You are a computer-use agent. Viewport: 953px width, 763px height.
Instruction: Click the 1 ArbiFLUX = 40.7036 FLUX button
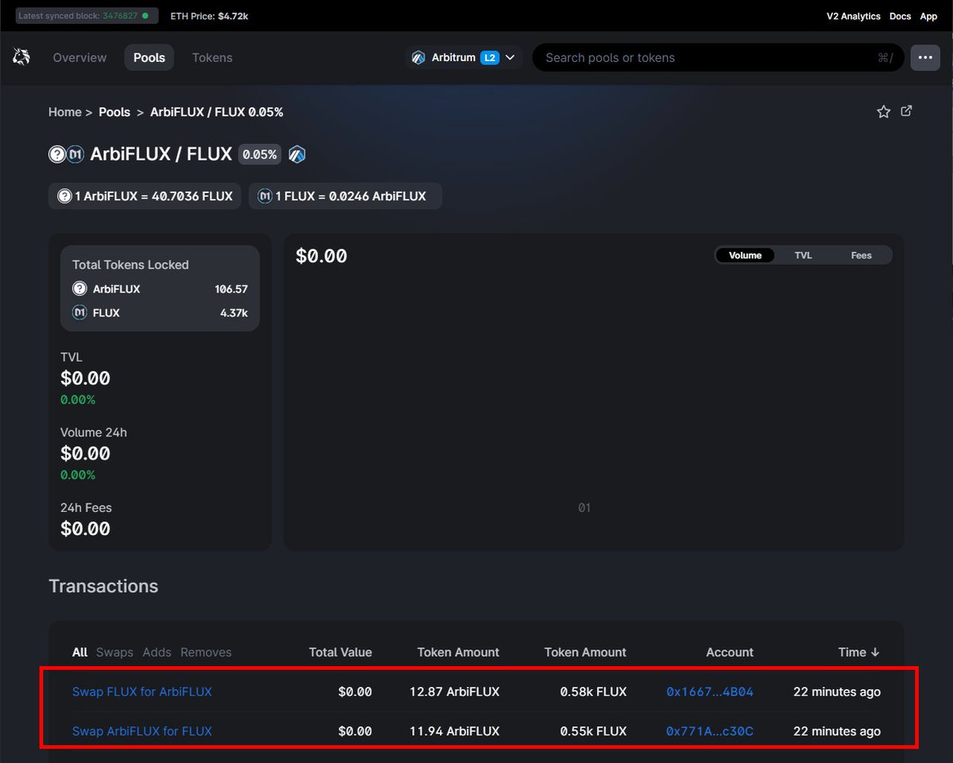tap(145, 196)
